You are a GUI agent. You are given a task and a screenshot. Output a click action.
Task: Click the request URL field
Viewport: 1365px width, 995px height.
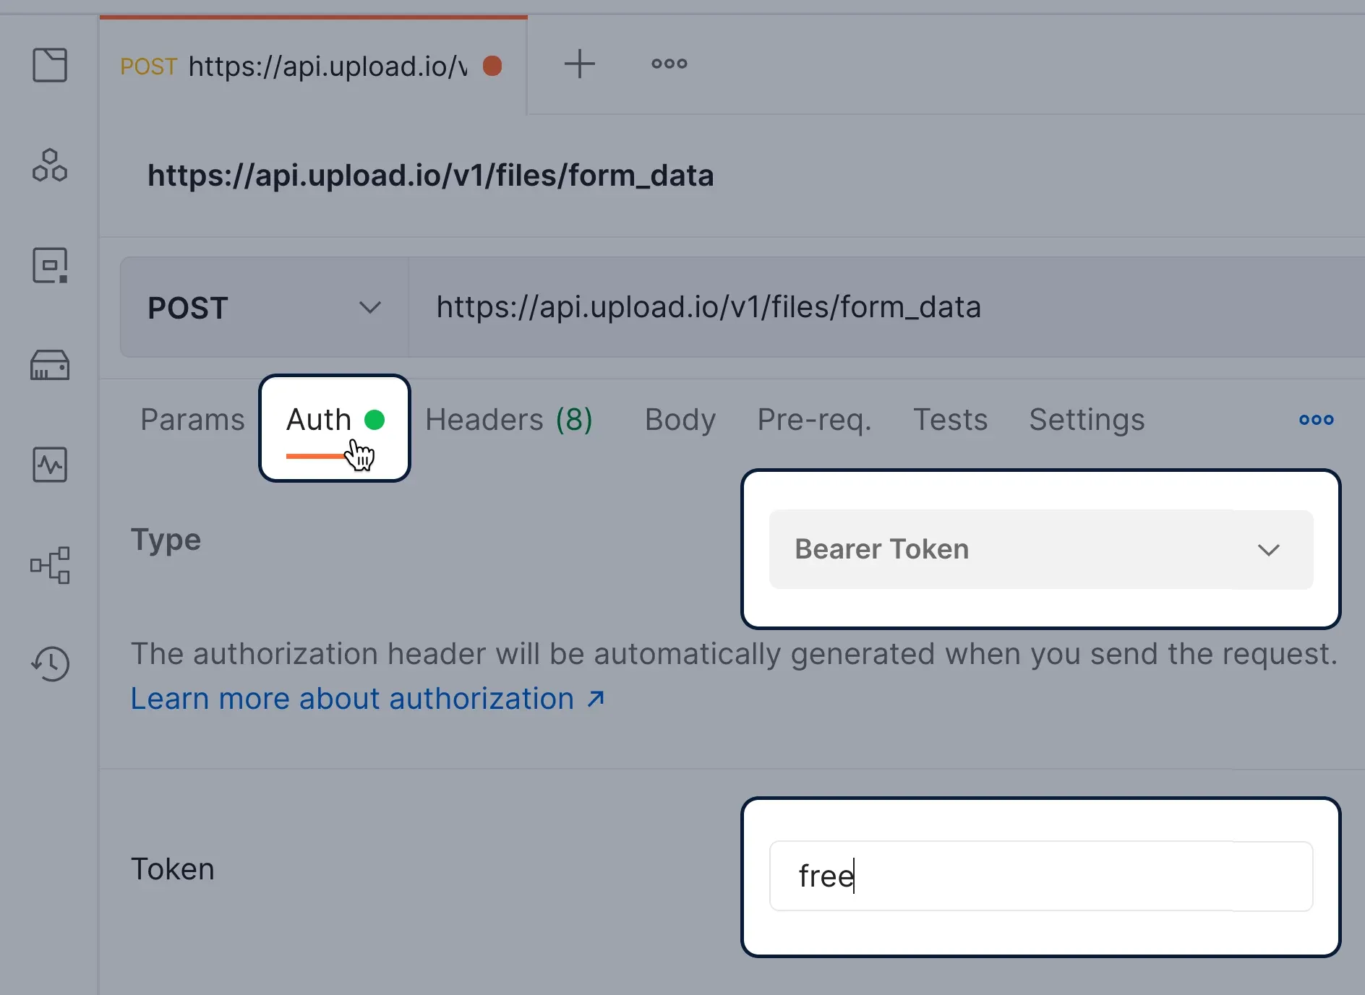[x=886, y=307]
